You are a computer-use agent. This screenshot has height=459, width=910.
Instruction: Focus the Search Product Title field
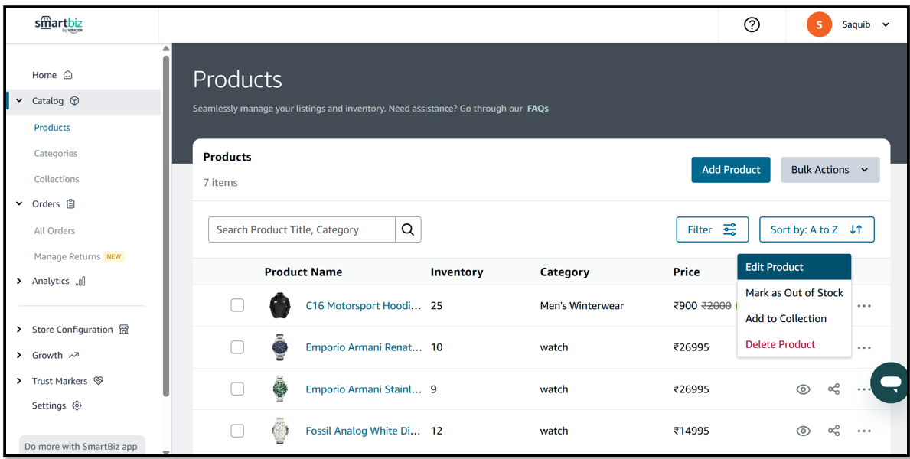tap(302, 229)
